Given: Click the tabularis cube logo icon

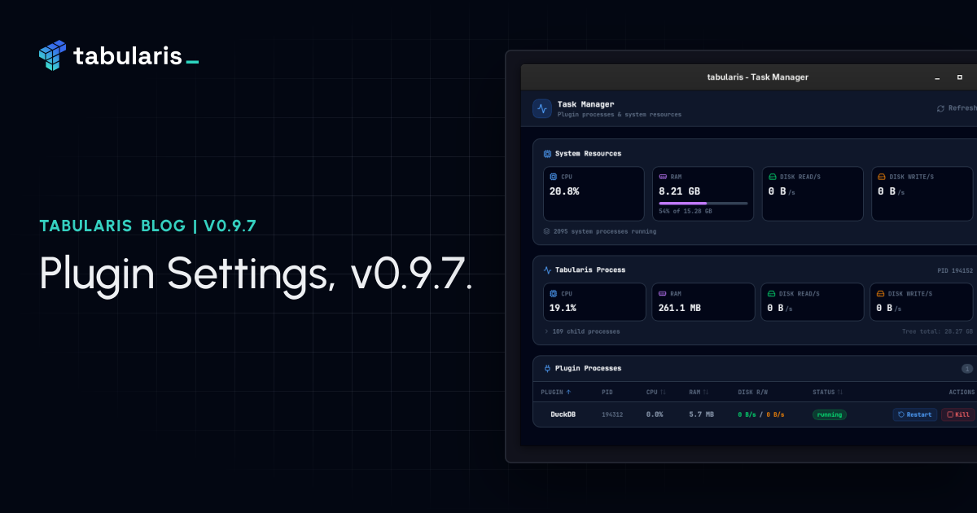Looking at the screenshot, I should (x=52, y=55).
